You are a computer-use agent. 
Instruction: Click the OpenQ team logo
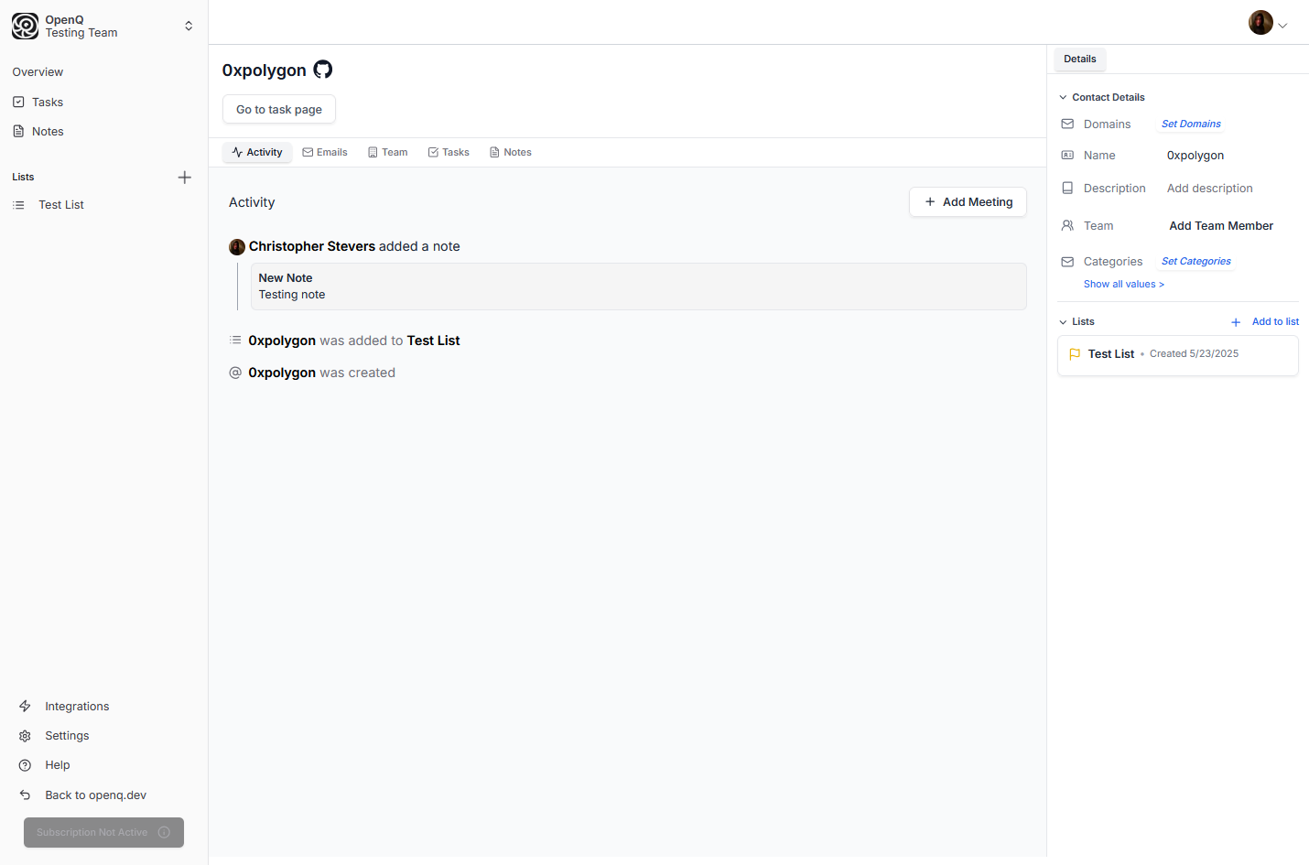tap(25, 26)
